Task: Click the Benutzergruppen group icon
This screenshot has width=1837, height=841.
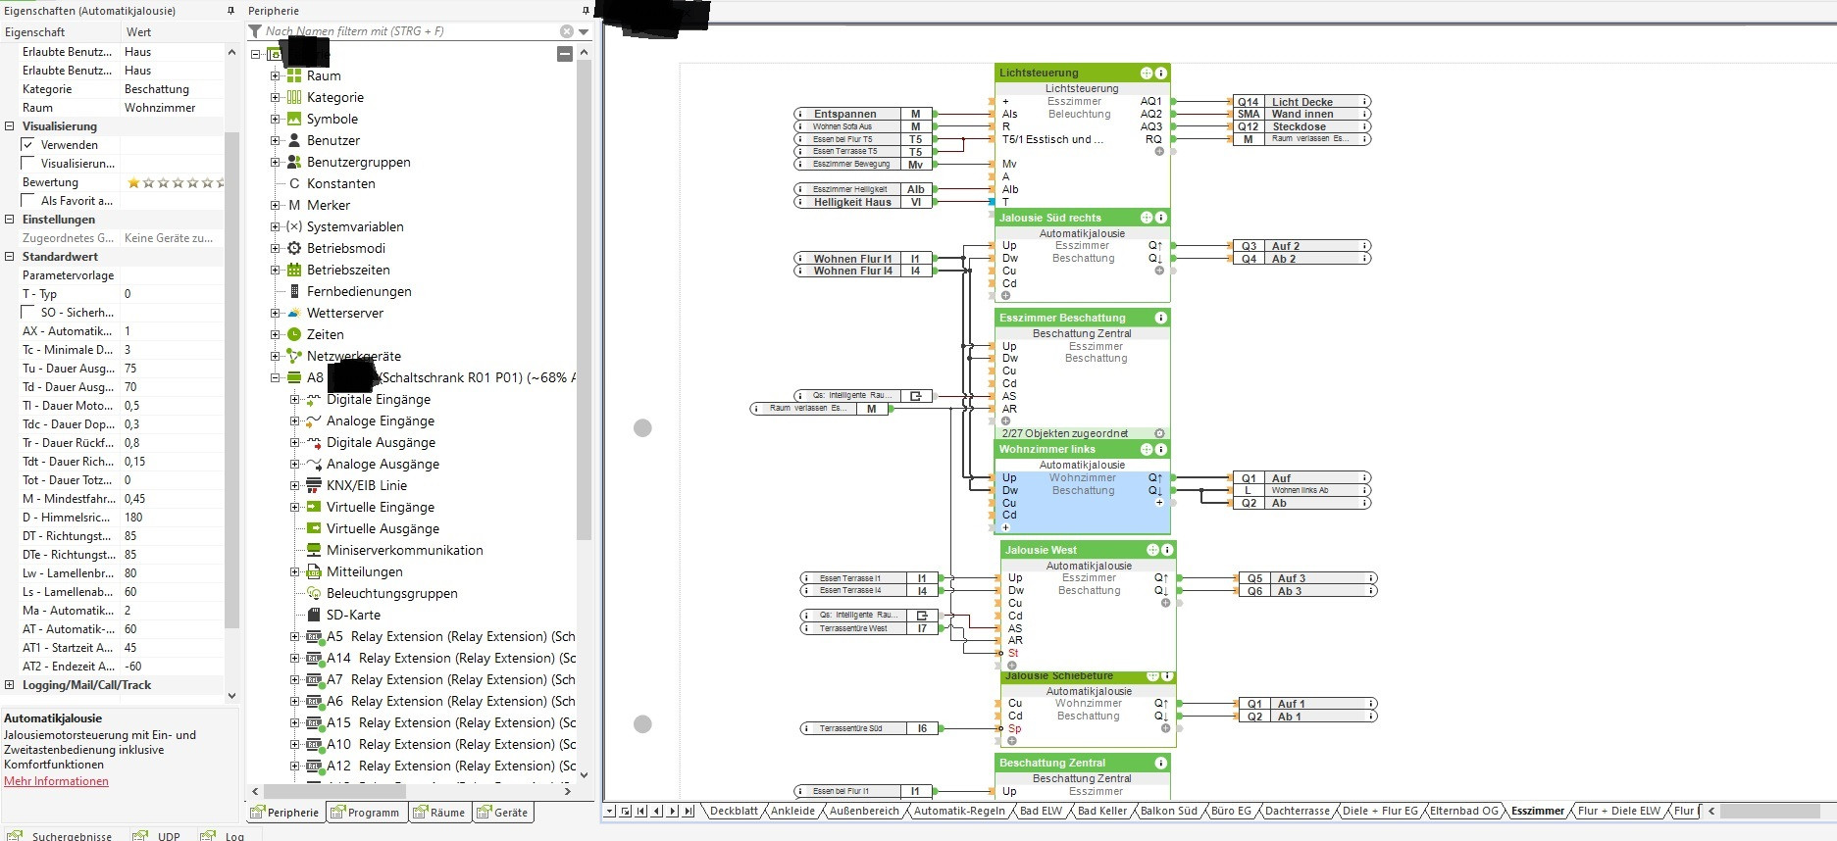Action: click(293, 162)
